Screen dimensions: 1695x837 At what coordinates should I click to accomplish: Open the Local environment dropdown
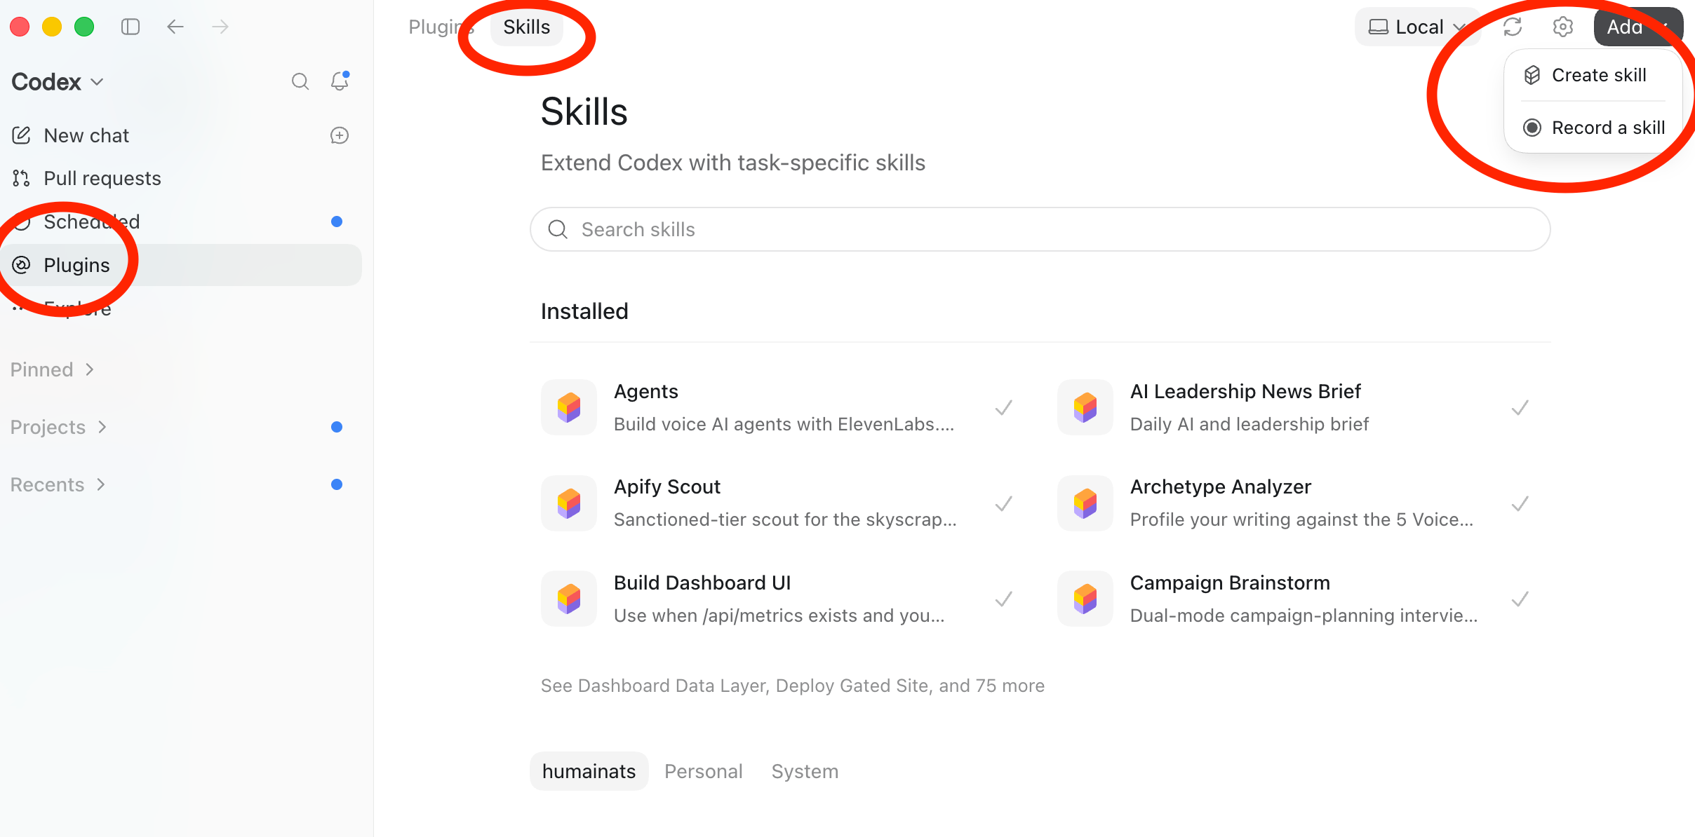coord(1417,27)
